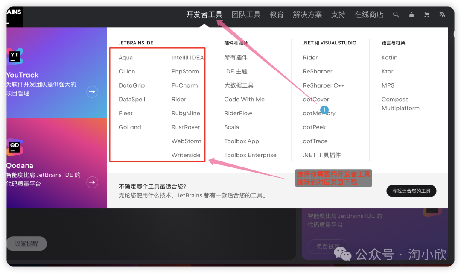The height and width of the screenshot is (273, 461).
Task: Open the DataGrip link
Action: (x=132, y=85)
